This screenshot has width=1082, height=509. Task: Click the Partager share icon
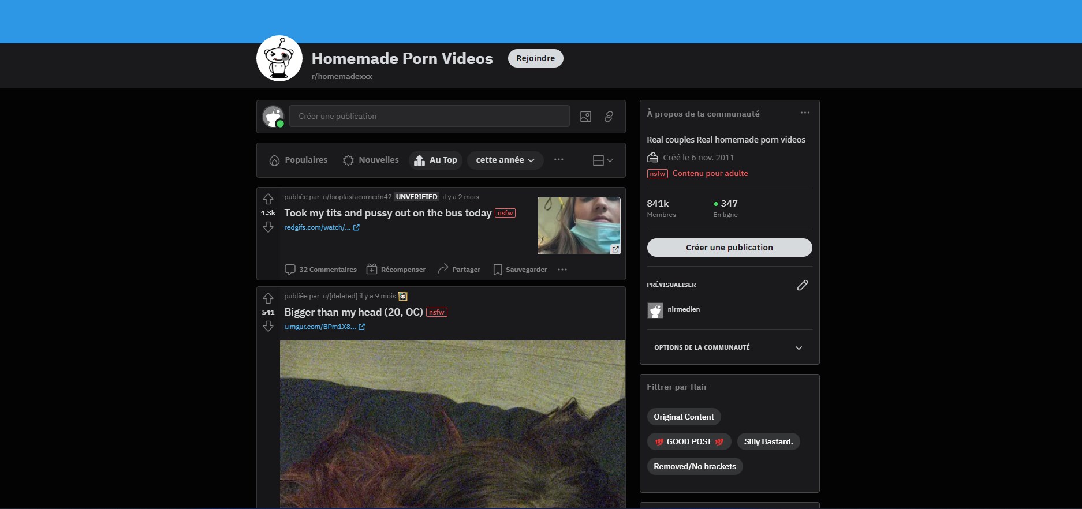click(443, 270)
